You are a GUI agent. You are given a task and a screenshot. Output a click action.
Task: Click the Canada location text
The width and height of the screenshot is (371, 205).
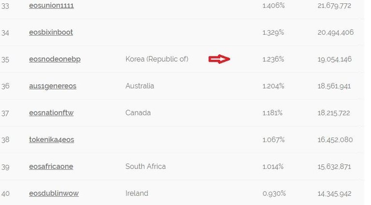138,113
